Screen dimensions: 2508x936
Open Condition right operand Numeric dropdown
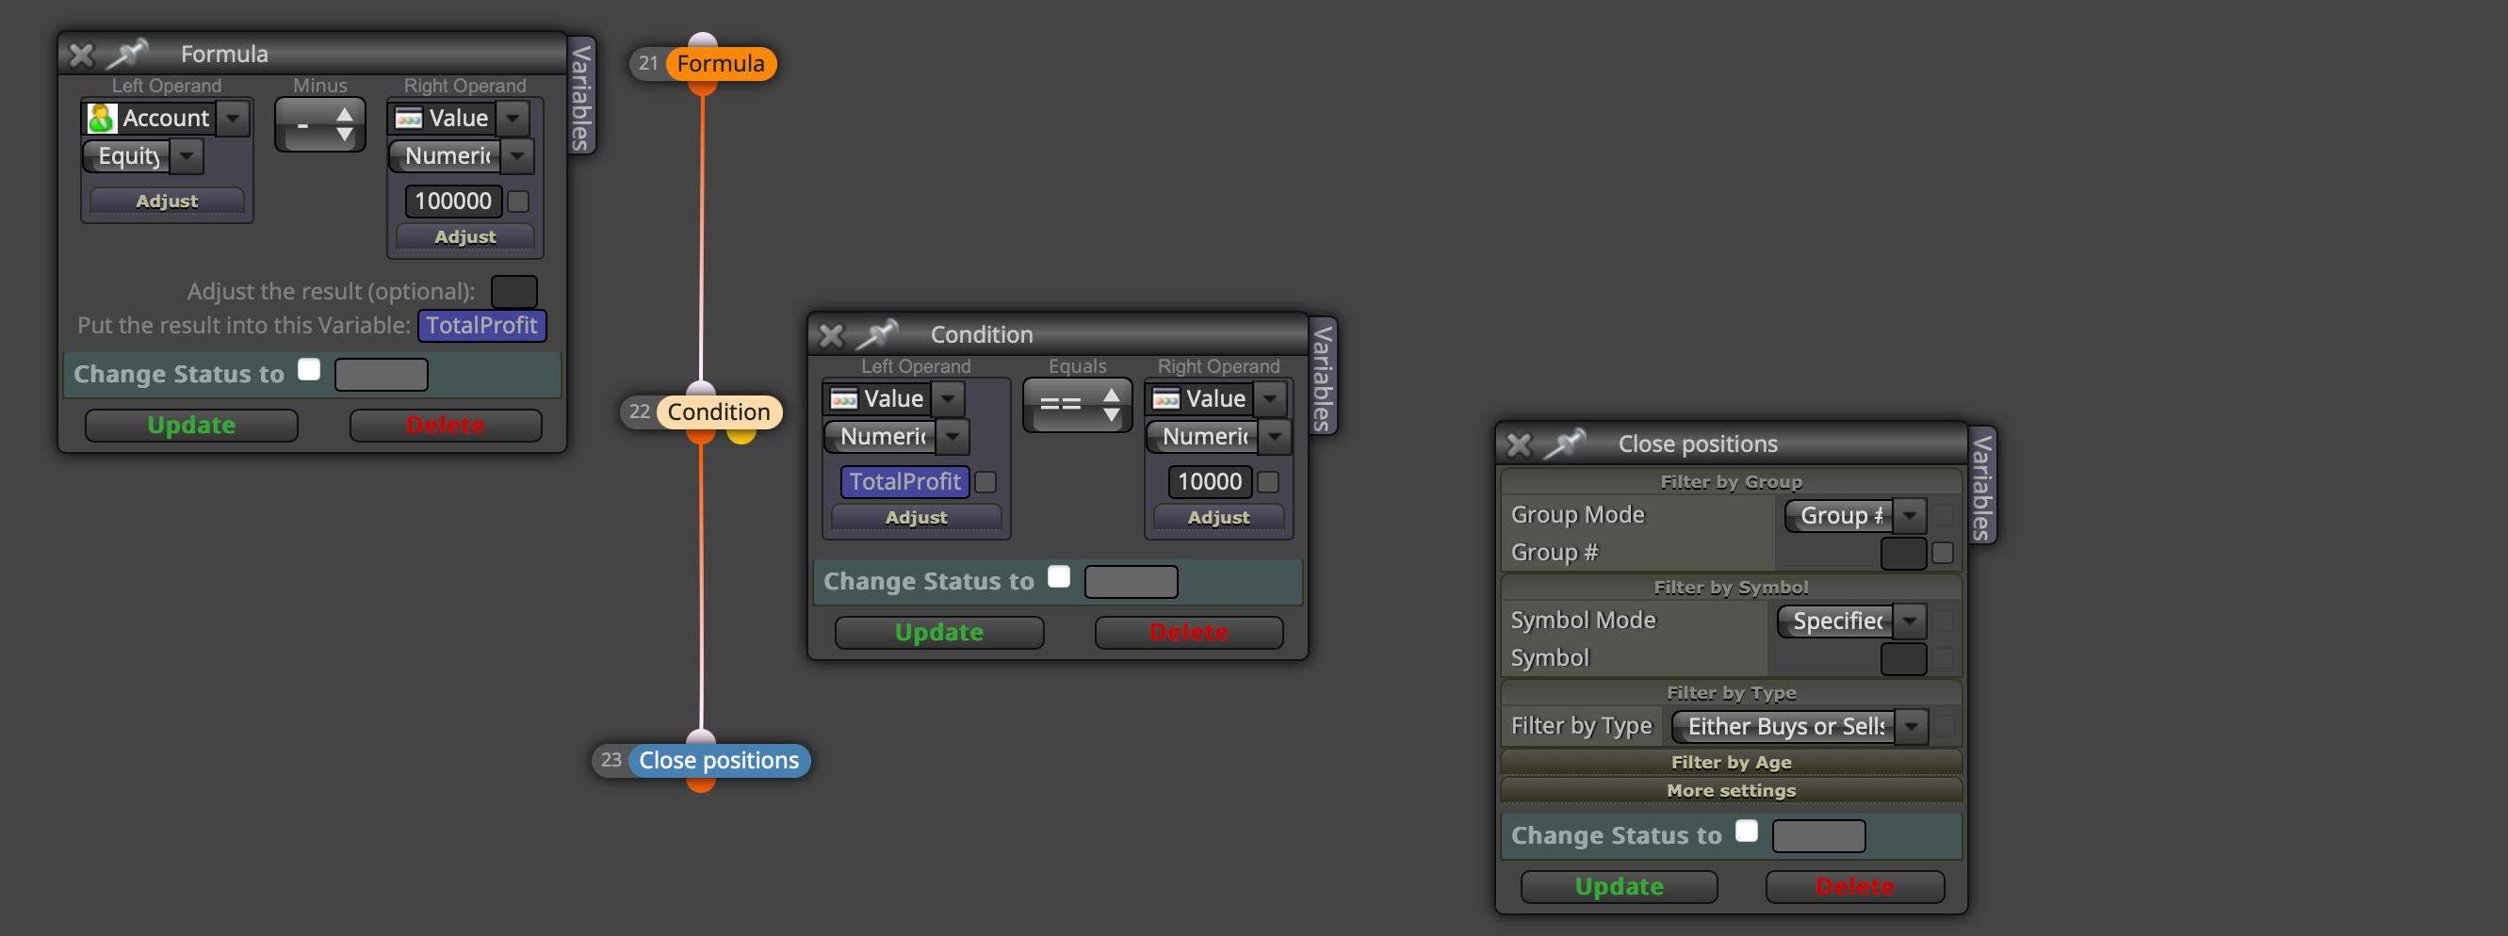coord(1276,436)
